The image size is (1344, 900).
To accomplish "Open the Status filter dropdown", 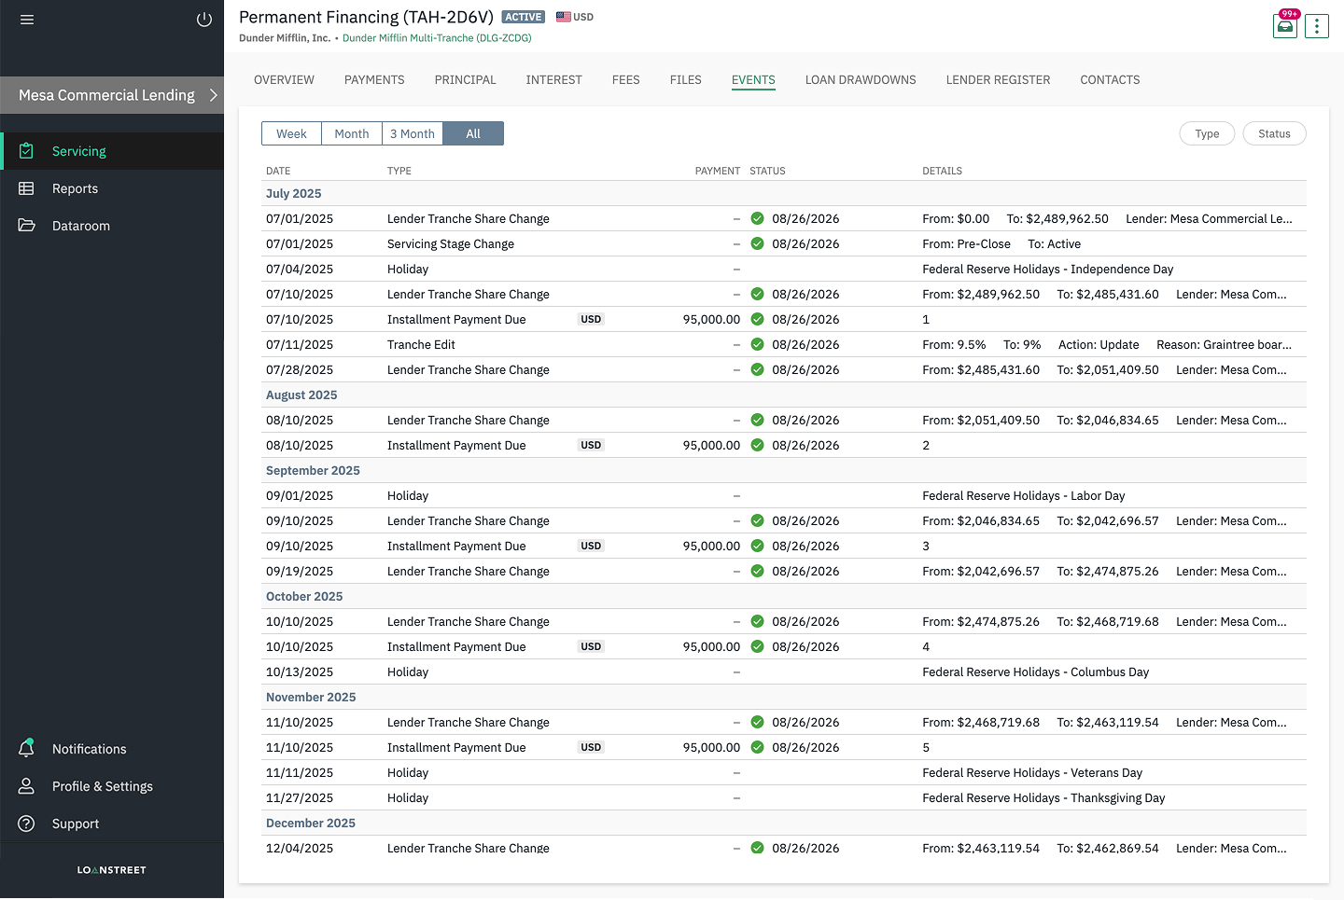I will click(1274, 133).
